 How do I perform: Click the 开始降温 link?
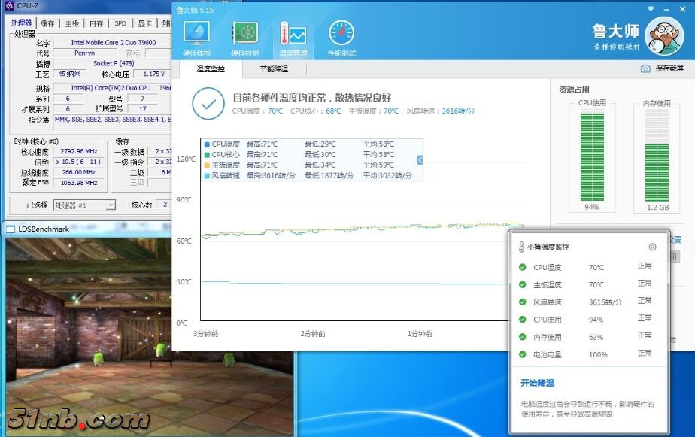537,383
